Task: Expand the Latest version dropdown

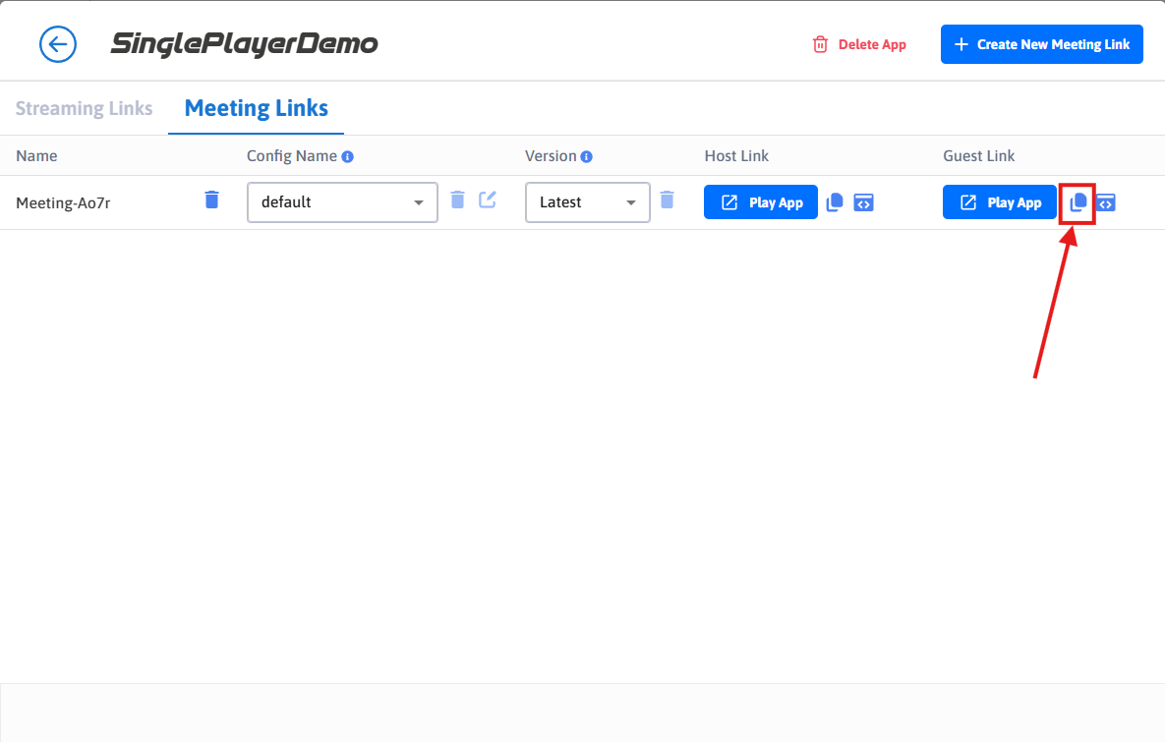Action: coord(587,202)
